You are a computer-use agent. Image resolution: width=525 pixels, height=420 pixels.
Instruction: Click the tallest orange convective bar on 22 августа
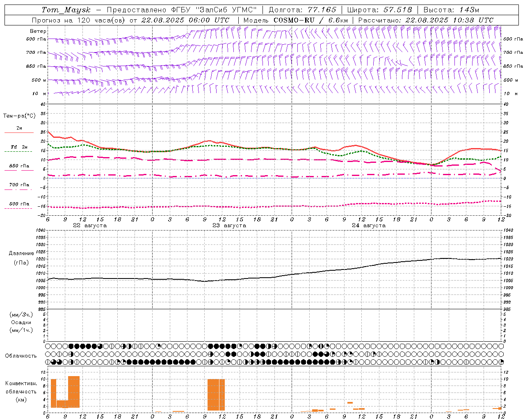[74, 392]
